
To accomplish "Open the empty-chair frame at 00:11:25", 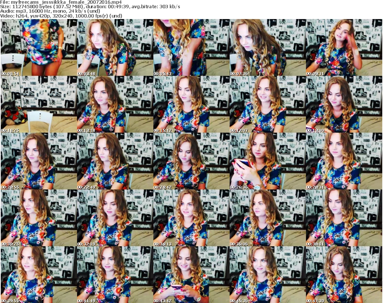I will click(x=39, y=104).
